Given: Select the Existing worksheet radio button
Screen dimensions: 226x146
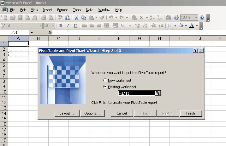Looking at the screenshot, I should tap(105, 87).
